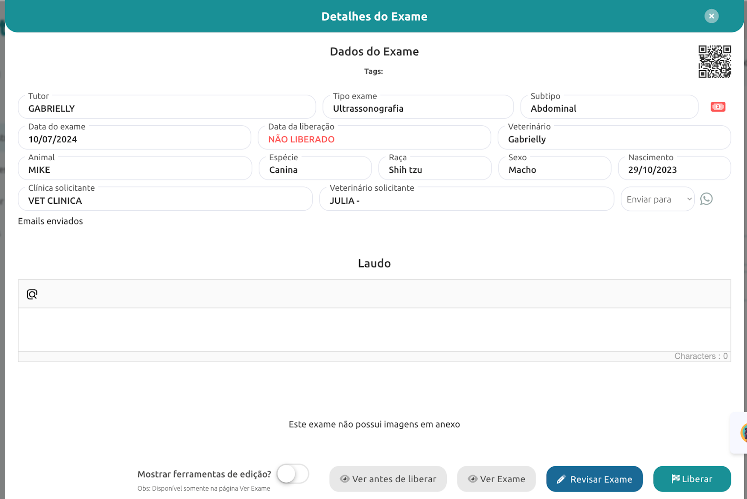Click the Sexo field Macho

[x=555, y=168]
